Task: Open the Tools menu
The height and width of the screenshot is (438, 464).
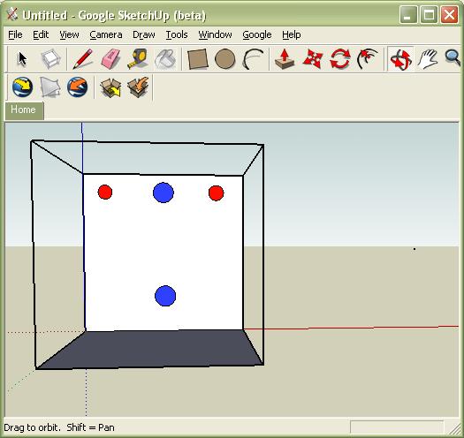Action: 177,35
